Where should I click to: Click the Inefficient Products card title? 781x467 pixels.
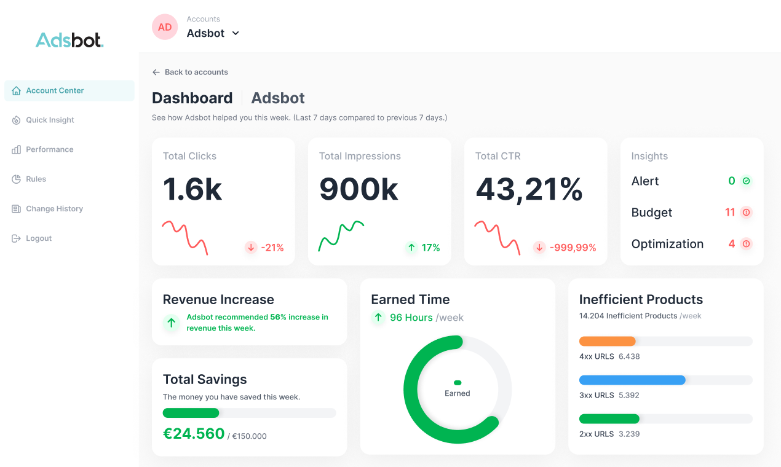641,300
